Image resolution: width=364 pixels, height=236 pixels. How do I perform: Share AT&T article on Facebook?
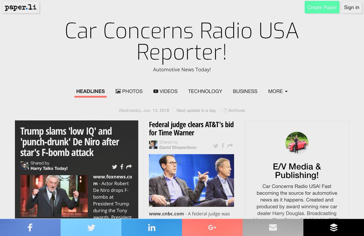(223, 146)
